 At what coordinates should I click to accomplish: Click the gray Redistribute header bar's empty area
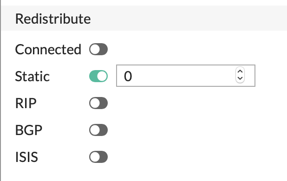coord(189,18)
